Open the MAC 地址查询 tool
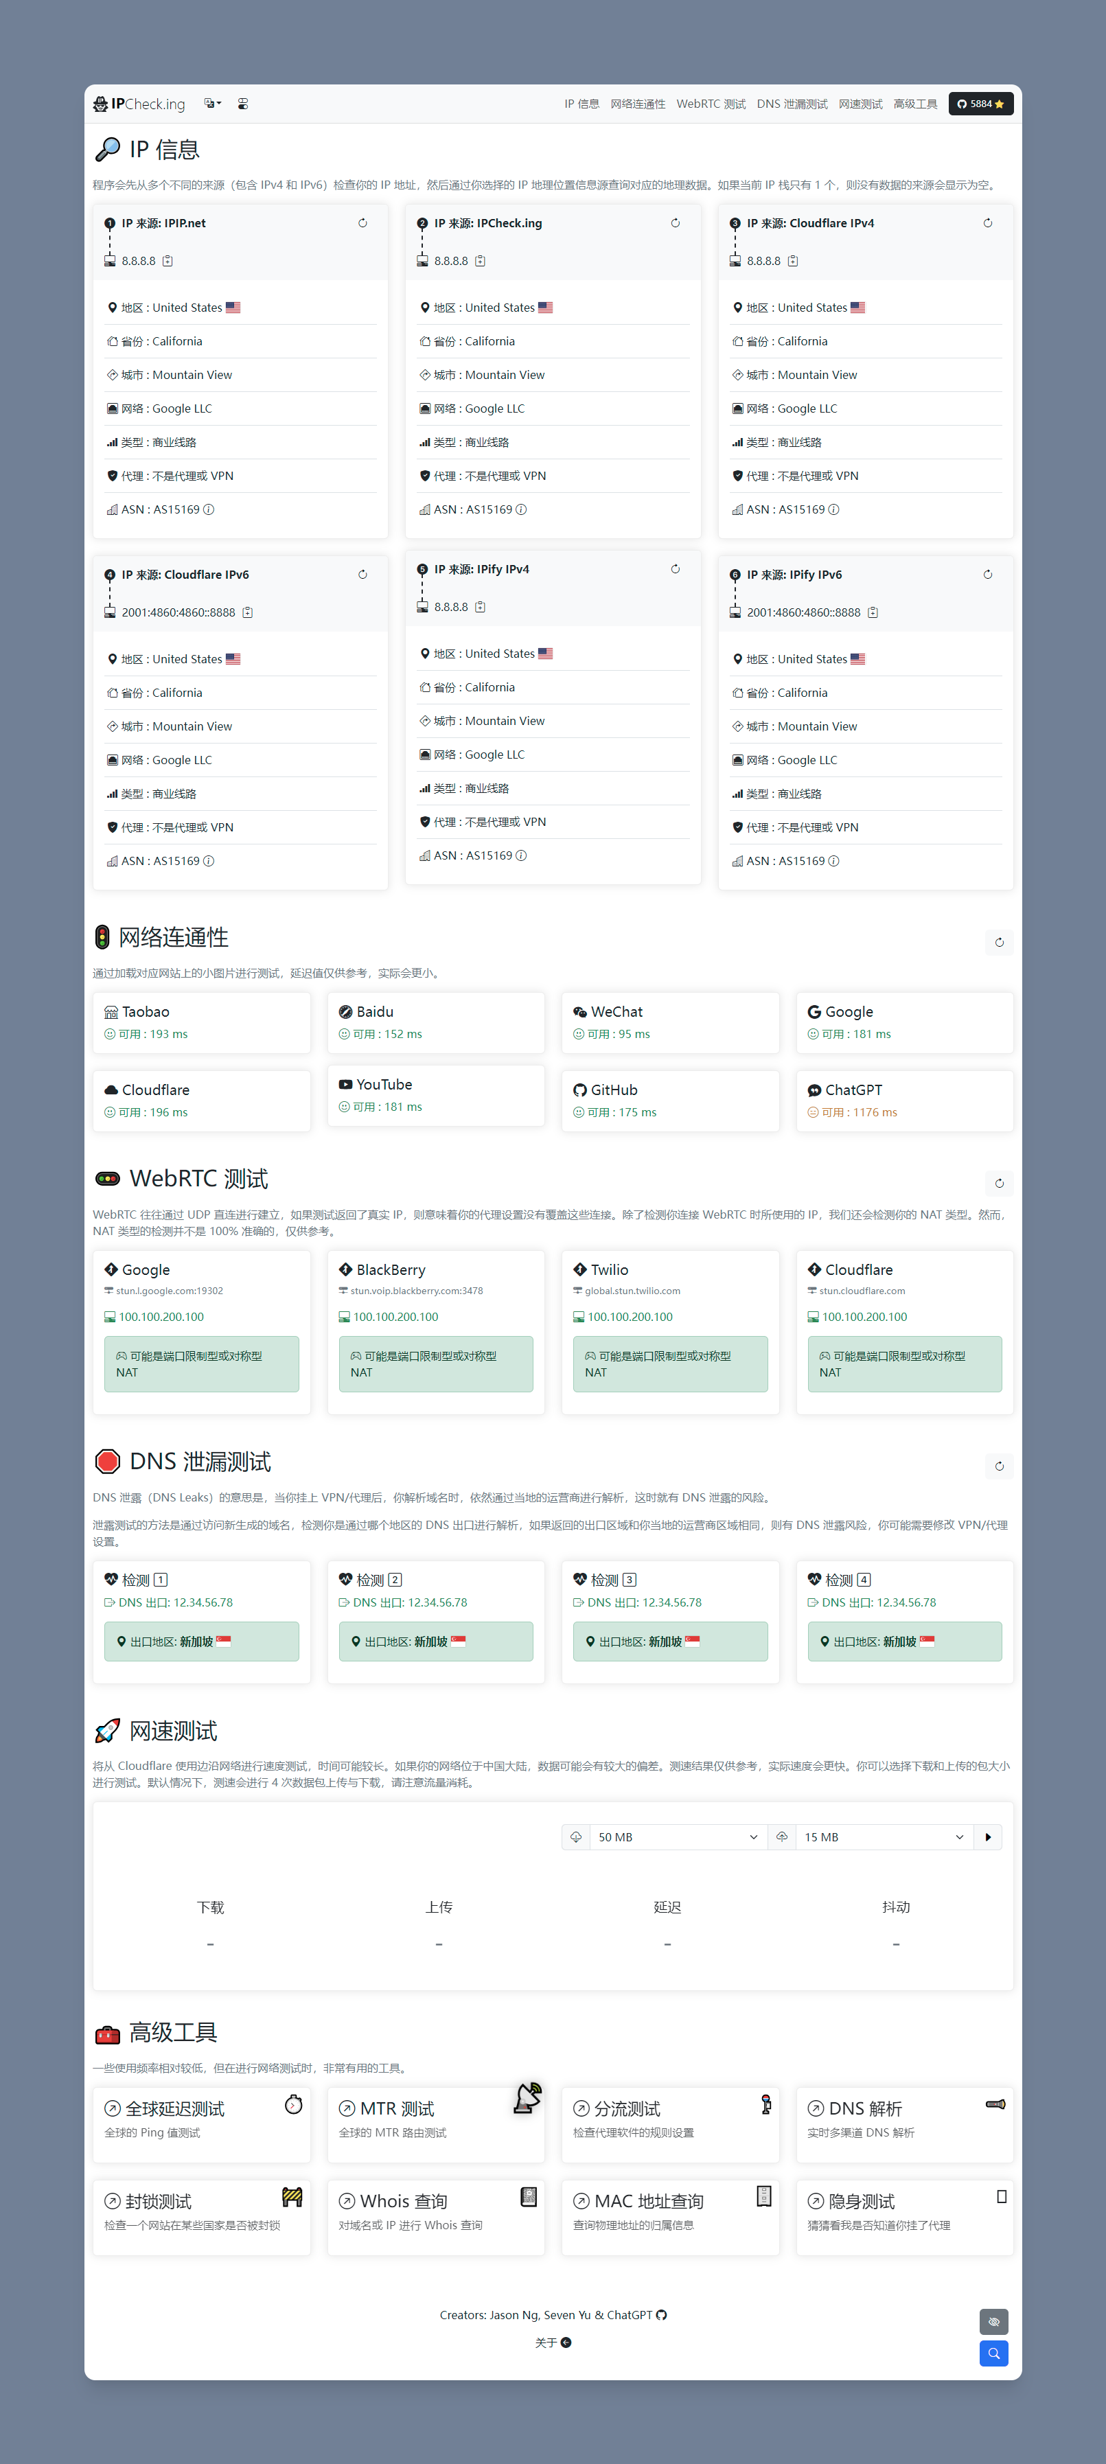 [x=671, y=2218]
